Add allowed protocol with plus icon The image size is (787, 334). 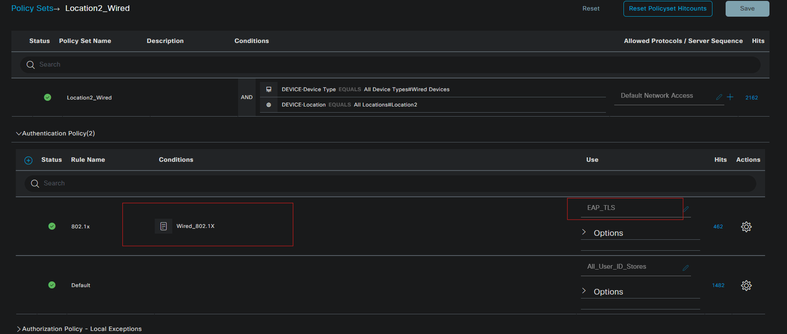pyautogui.click(x=730, y=97)
